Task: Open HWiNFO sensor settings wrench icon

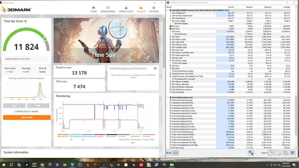Action: [x=285, y=153]
